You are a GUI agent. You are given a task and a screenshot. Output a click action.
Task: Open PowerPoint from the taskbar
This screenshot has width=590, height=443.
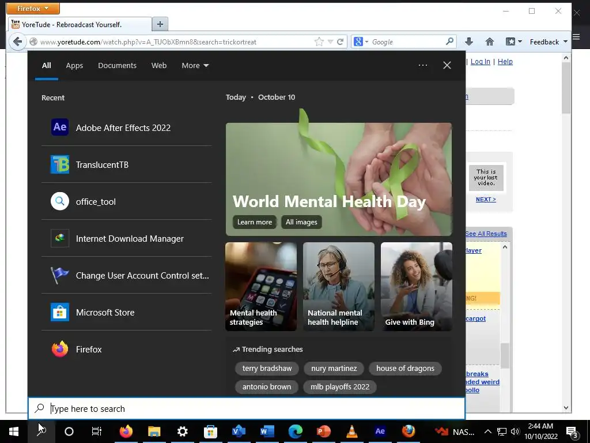(324, 431)
